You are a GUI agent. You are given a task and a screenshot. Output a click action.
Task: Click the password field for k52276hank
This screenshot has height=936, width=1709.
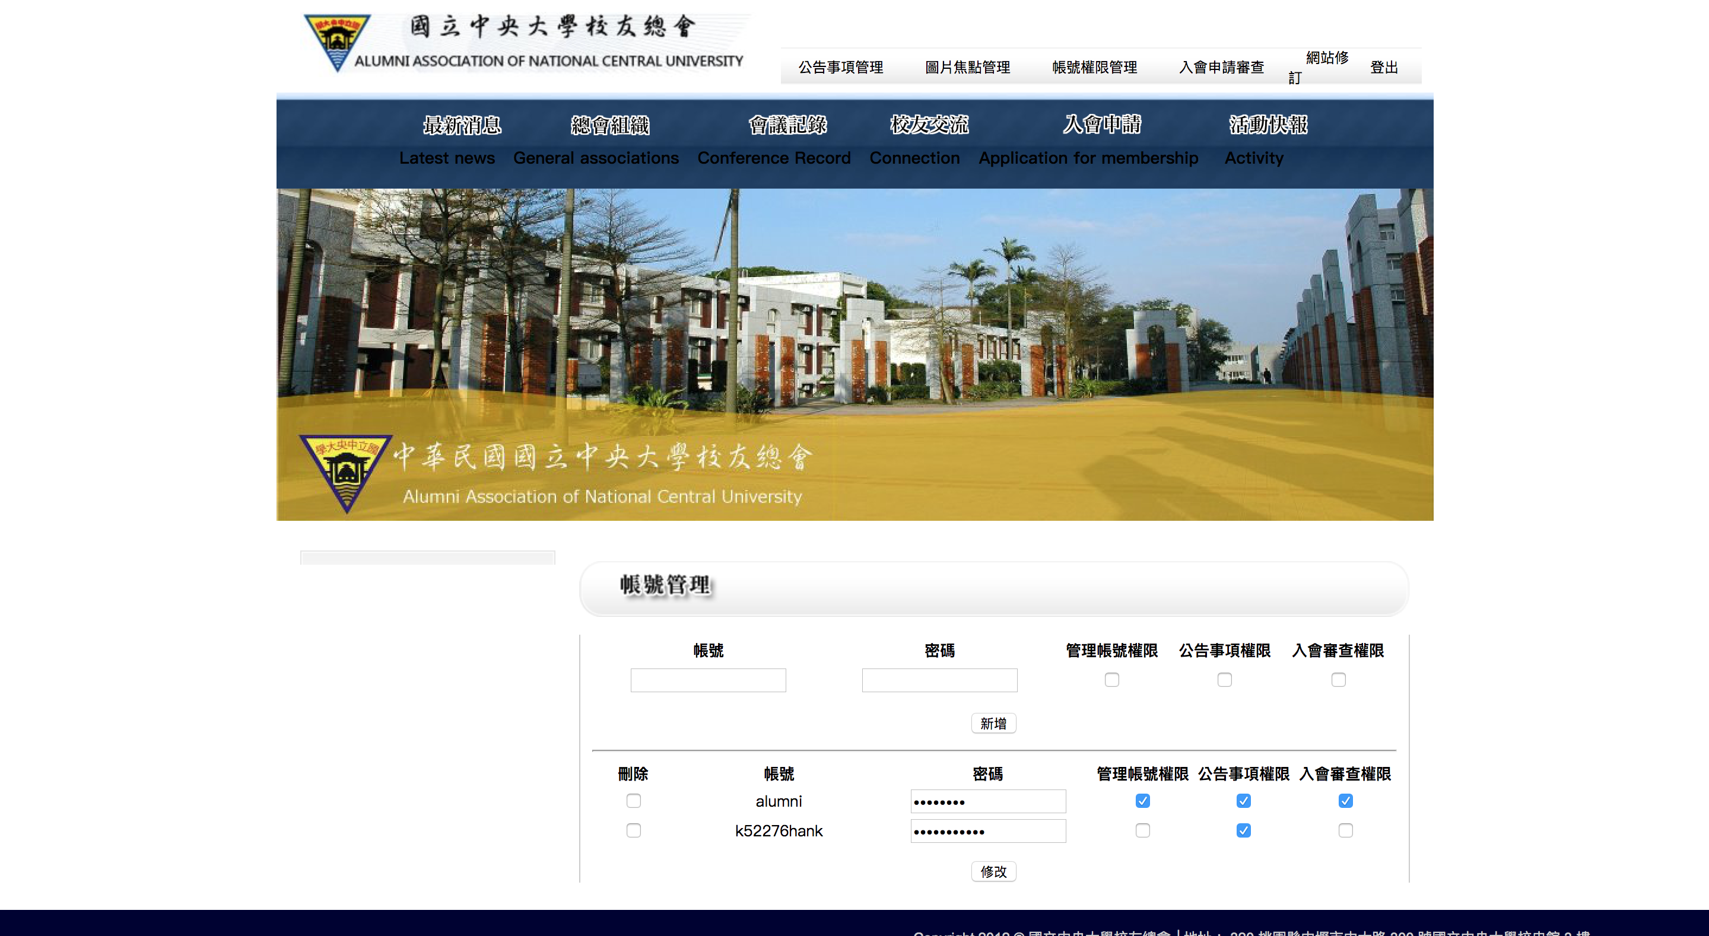coord(988,831)
